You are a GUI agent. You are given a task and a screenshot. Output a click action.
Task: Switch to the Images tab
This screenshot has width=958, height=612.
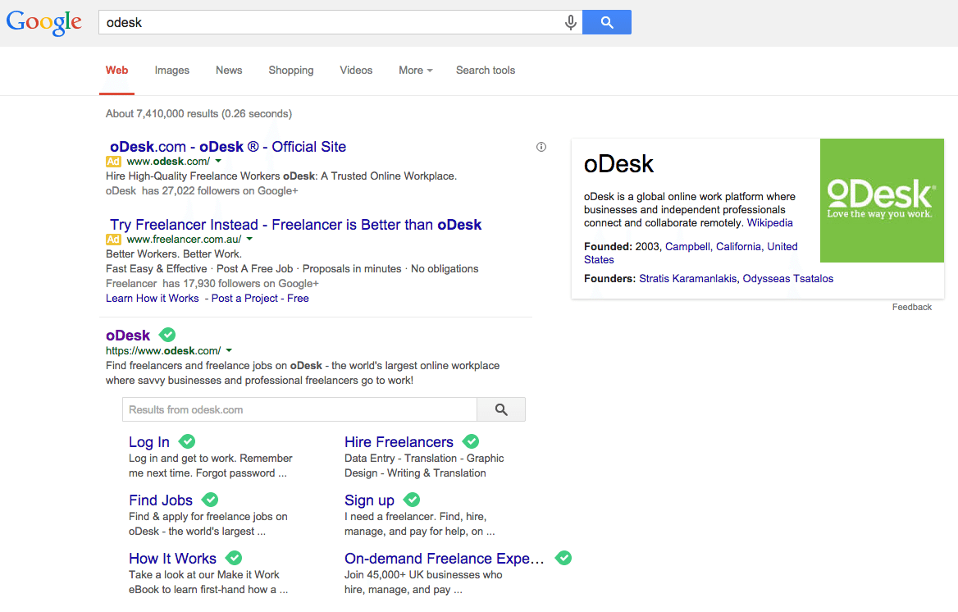[x=171, y=71]
